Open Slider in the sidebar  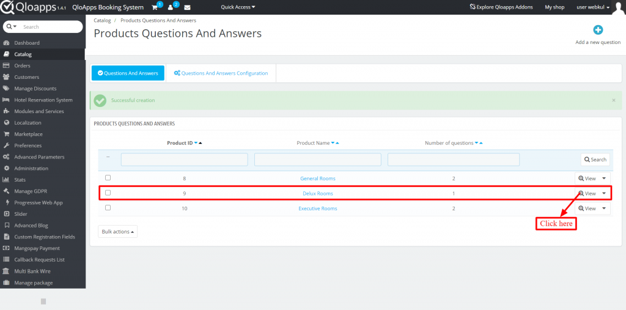point(21,214)
